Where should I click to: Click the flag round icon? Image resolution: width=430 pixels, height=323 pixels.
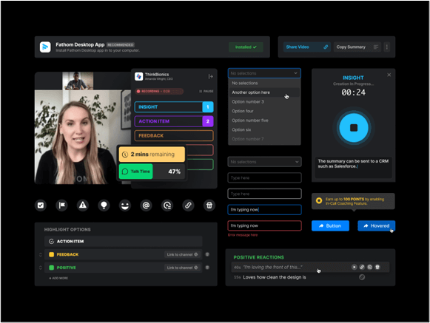click(x=61, y=205)
